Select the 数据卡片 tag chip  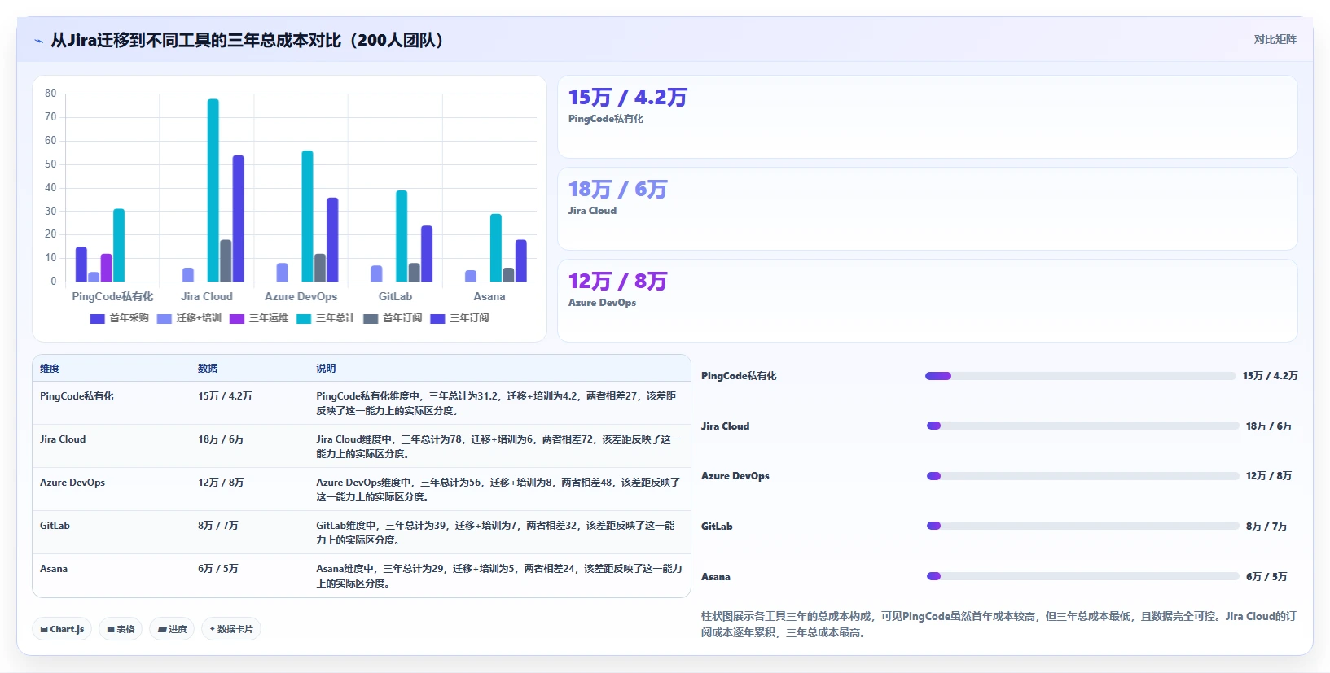pos(231,629)
